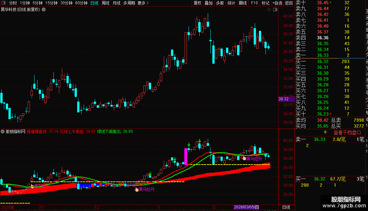The height and width of the screenshot is (211, 368).
Task: Click the red down arrow beside 36.23
Action: click(331, 114)
